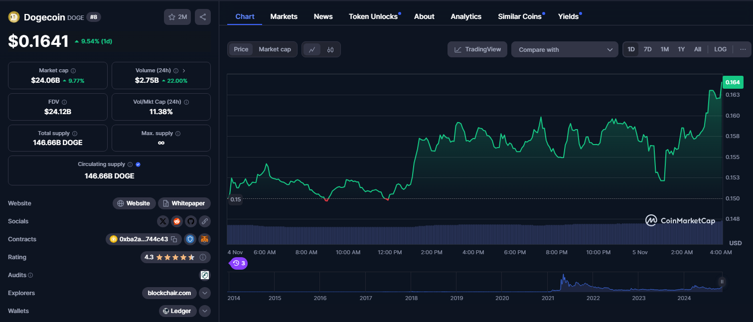Open the GitHub social icon
This screenshot has width=753, height=322.
click(191, 221)
